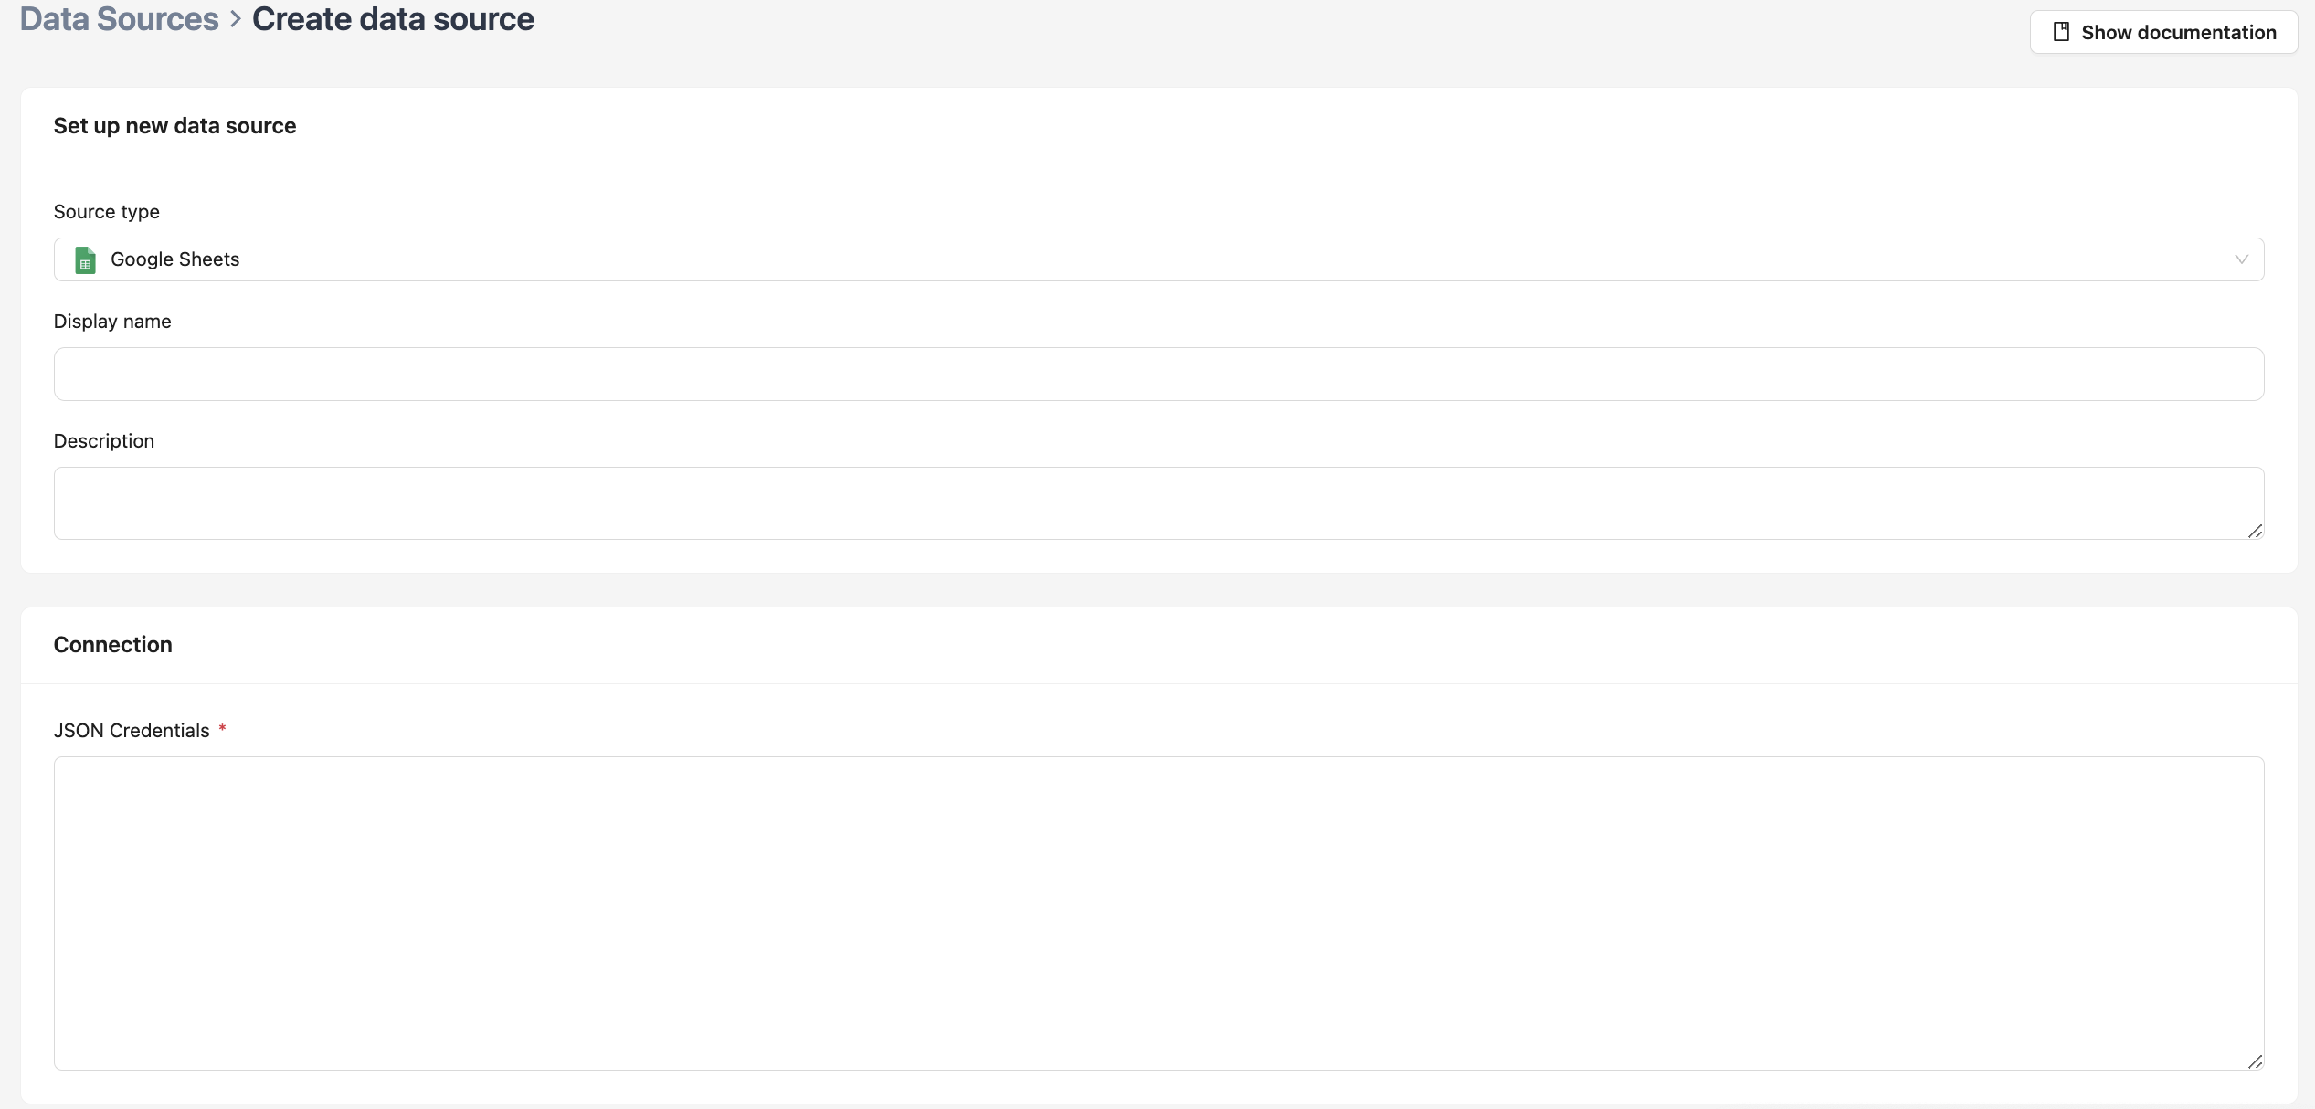Click the JSON Credentials resize grip
Viewport: 2315px width, 1109px height.
2255,1062
